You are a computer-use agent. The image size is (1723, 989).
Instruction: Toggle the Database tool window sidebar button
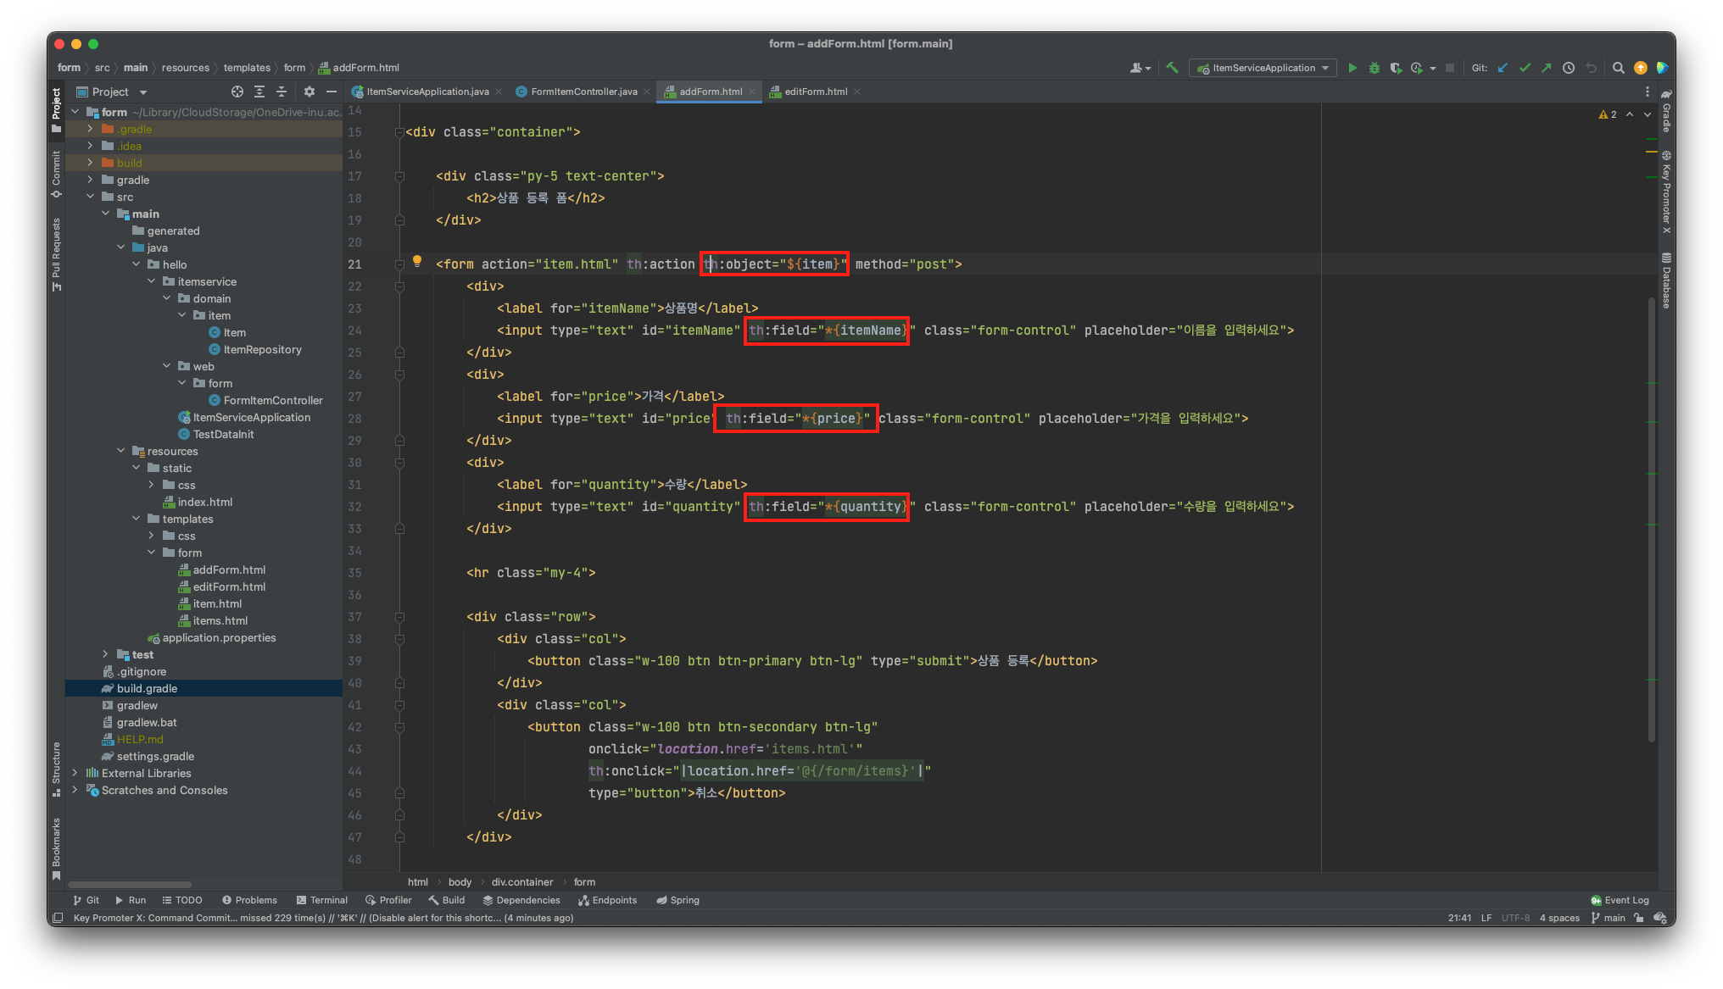1665,281
